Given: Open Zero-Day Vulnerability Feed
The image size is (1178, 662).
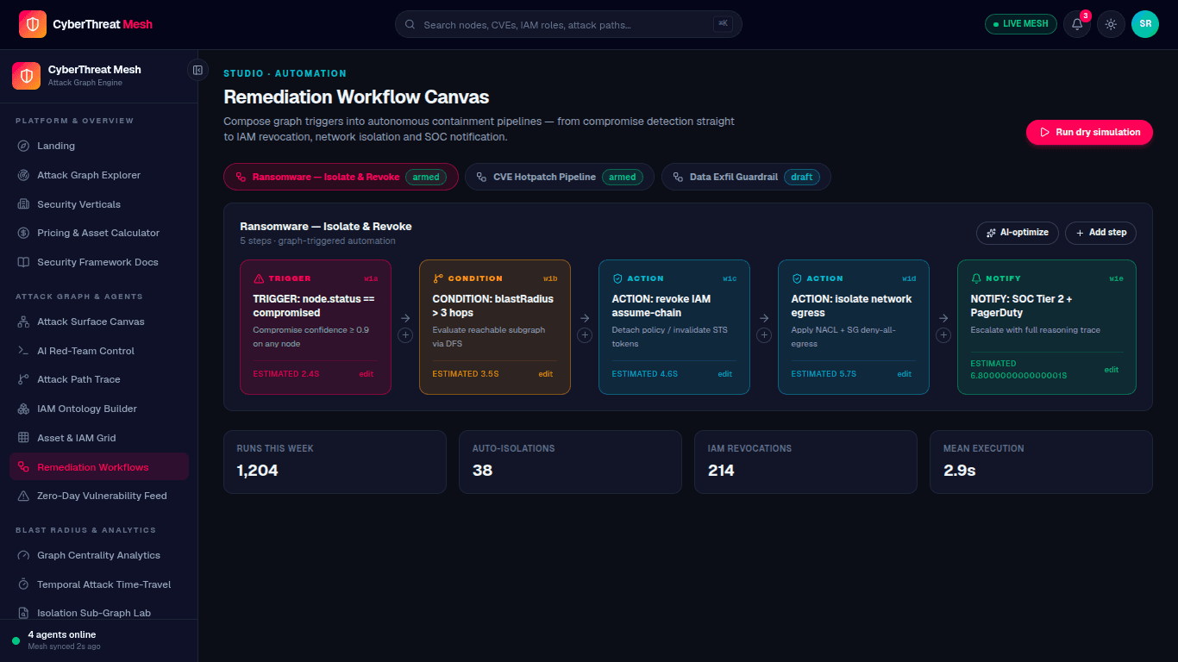Looking at the screenshot, I should (x=99, y=496).
